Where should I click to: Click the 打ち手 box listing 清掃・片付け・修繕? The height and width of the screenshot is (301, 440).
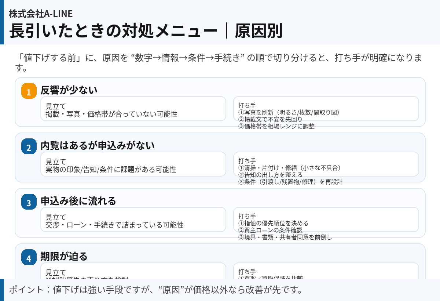[326, 164]
